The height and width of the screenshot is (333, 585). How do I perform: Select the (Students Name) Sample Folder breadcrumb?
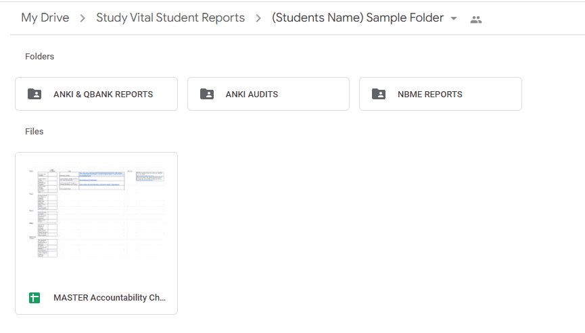(358, 18)
